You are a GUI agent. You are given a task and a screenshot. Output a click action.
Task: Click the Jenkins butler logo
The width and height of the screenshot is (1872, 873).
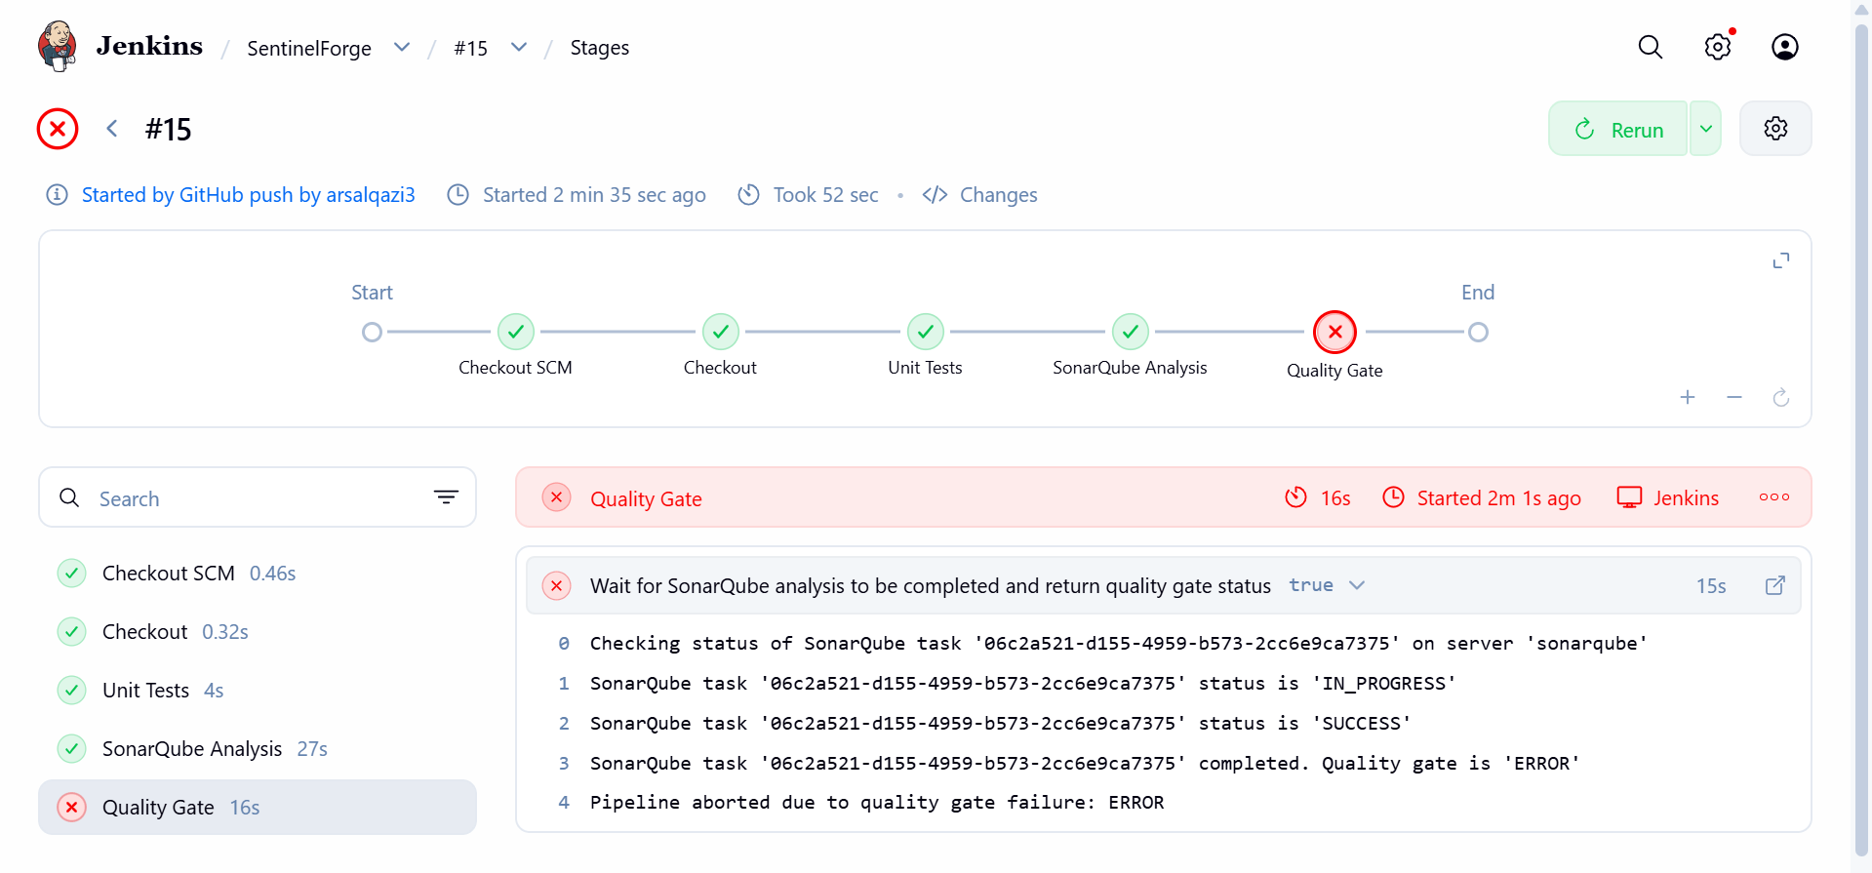[x=58, y=46]
